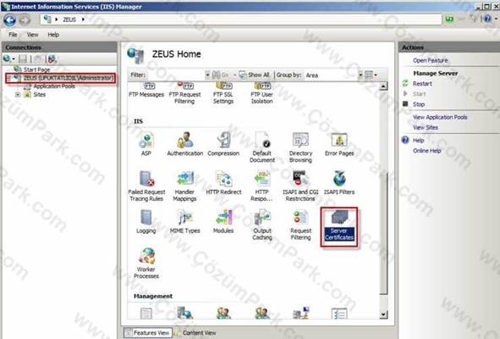Click the Show All button
The height and width of the screenshot is (339, 500).
pyautogui.click(x=254, y=75)
